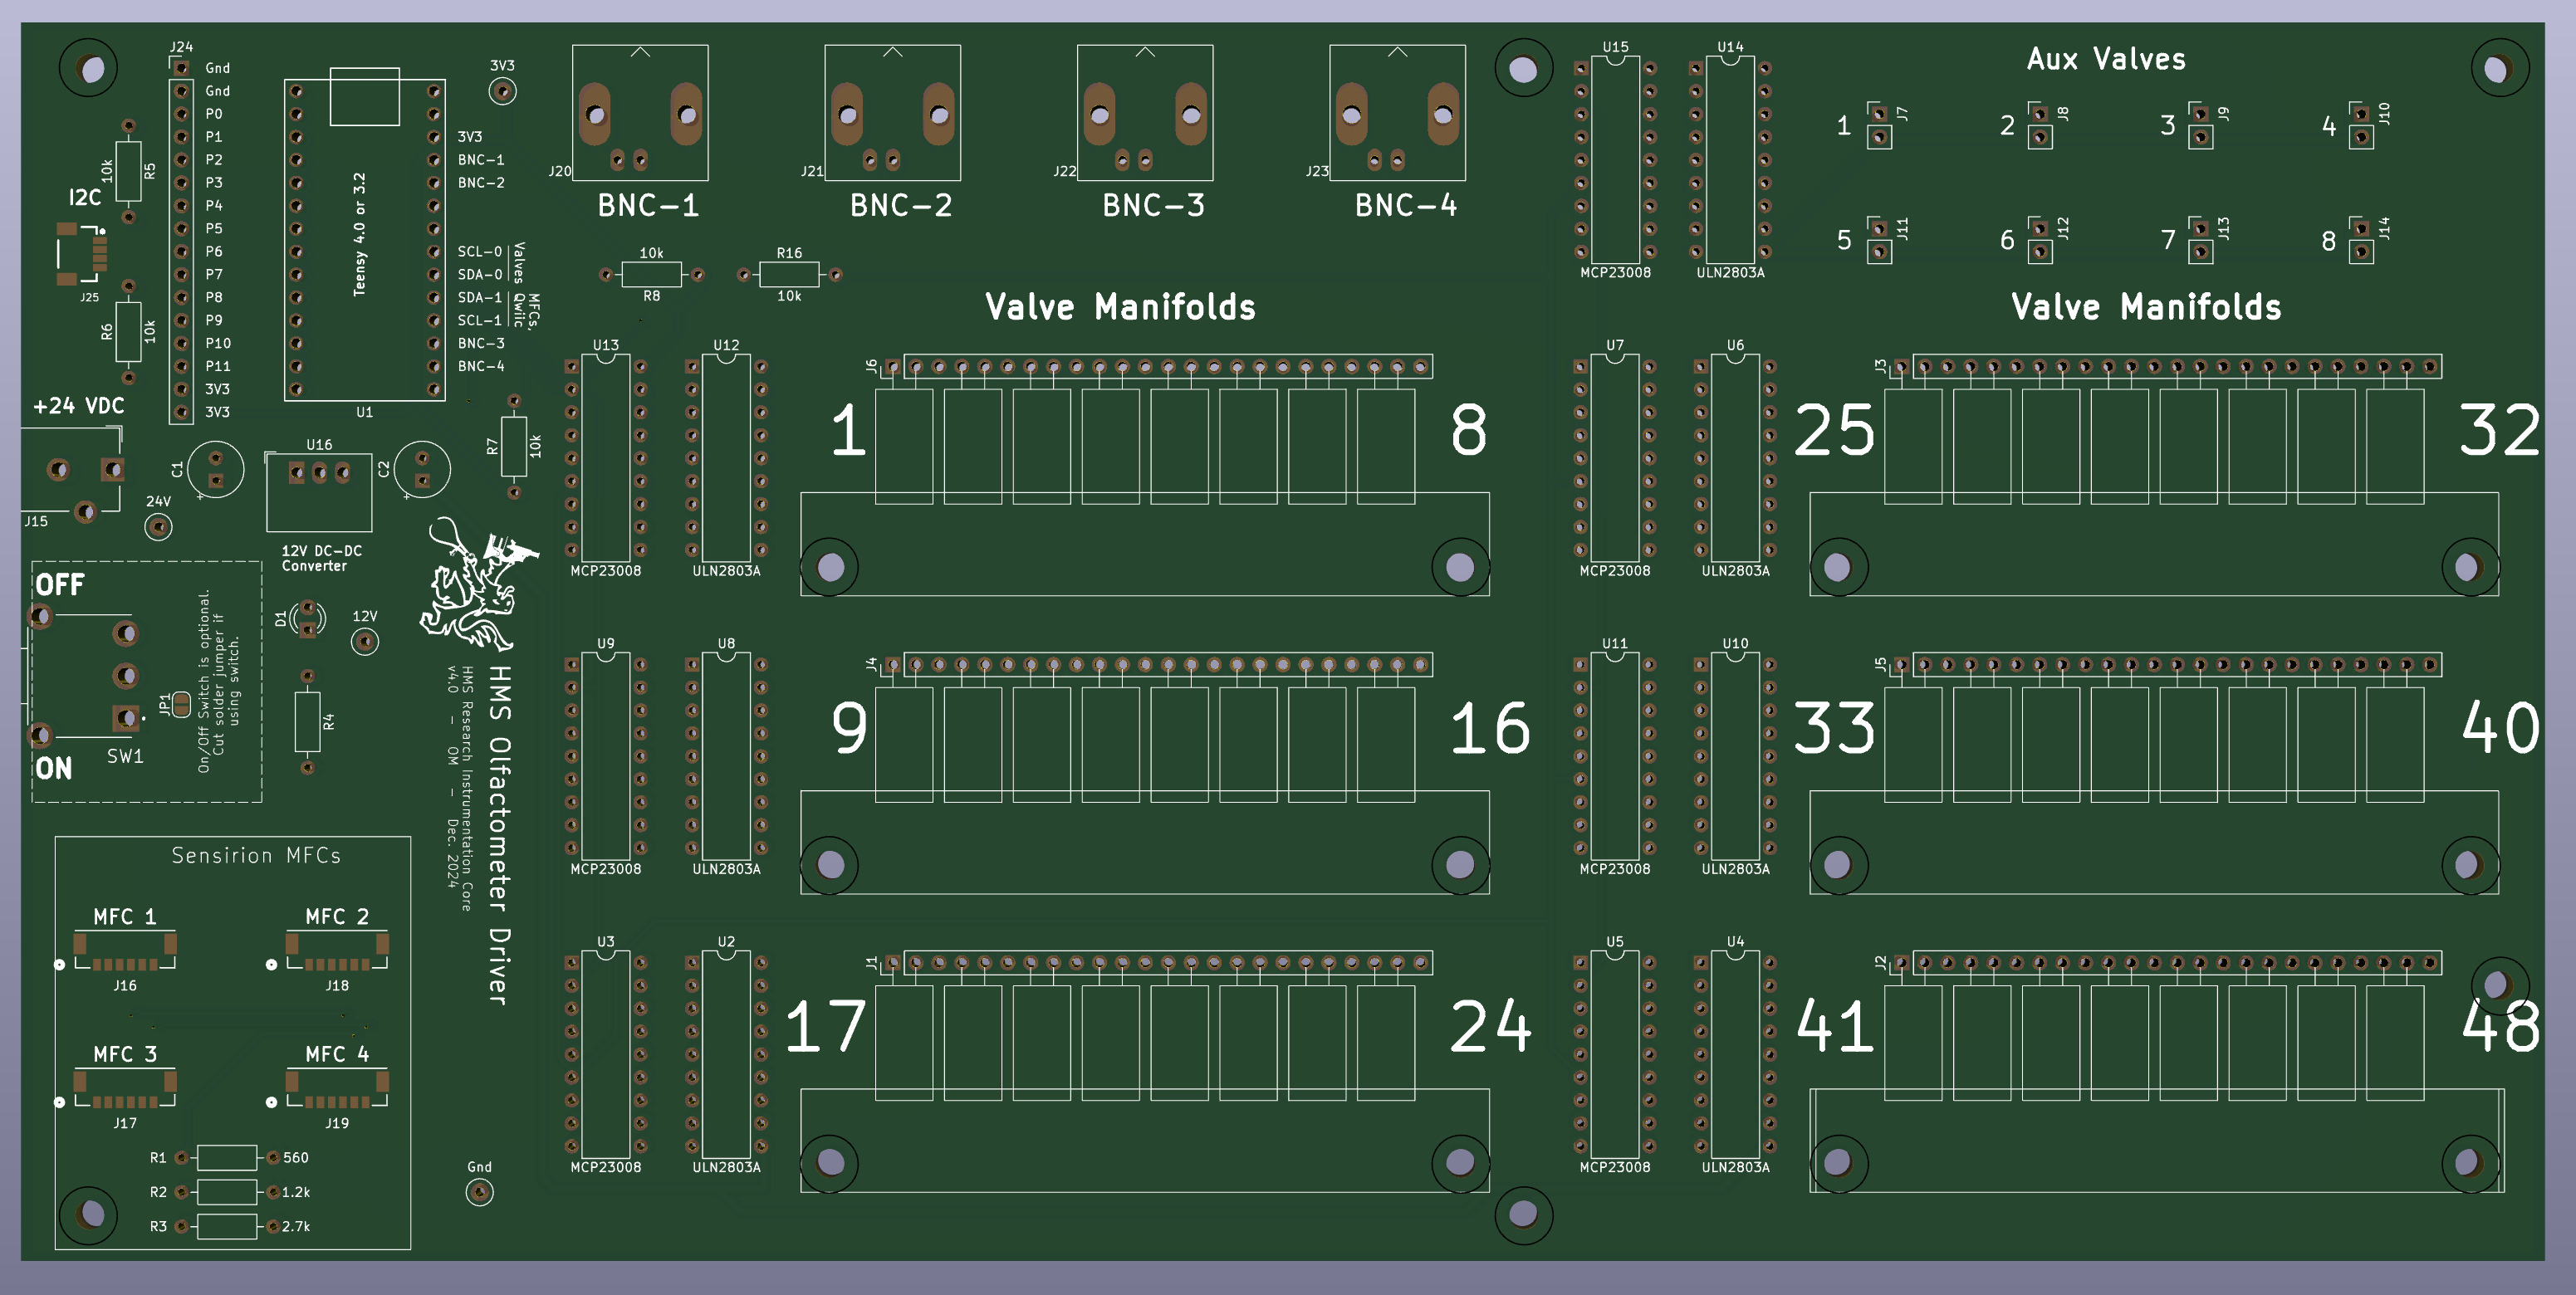Click the dragon logo silkscreen graphic
This screenshot has height=1295, width=2576.
478,584
